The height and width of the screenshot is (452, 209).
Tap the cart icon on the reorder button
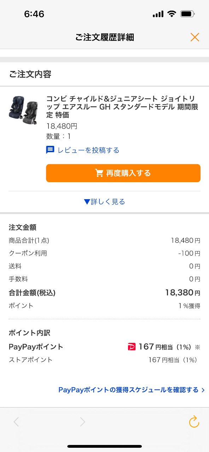[x=99, y=173]
